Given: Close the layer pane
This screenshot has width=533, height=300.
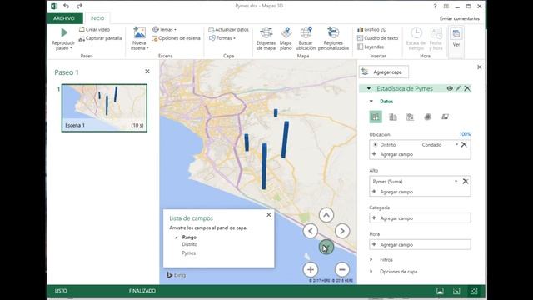Looking at the screenshot, I should tap(480, 67).
